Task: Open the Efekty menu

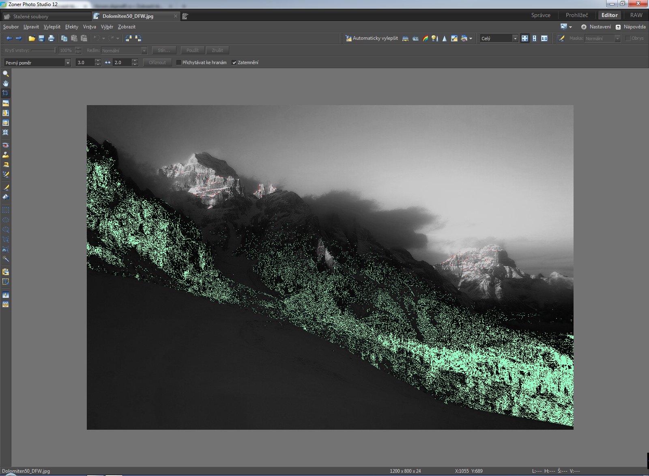Action: [x=71, y=27]
